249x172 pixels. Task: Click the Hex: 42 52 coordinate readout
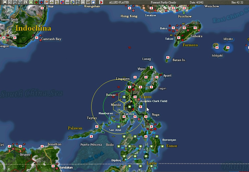[x=237, y=2]
